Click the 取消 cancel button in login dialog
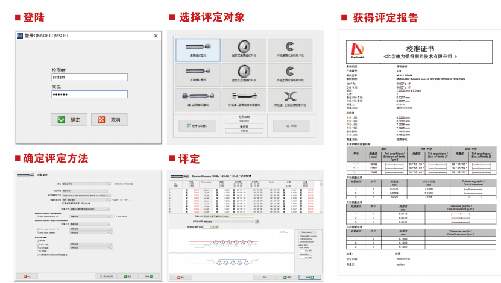 click(x=109, y=120)
